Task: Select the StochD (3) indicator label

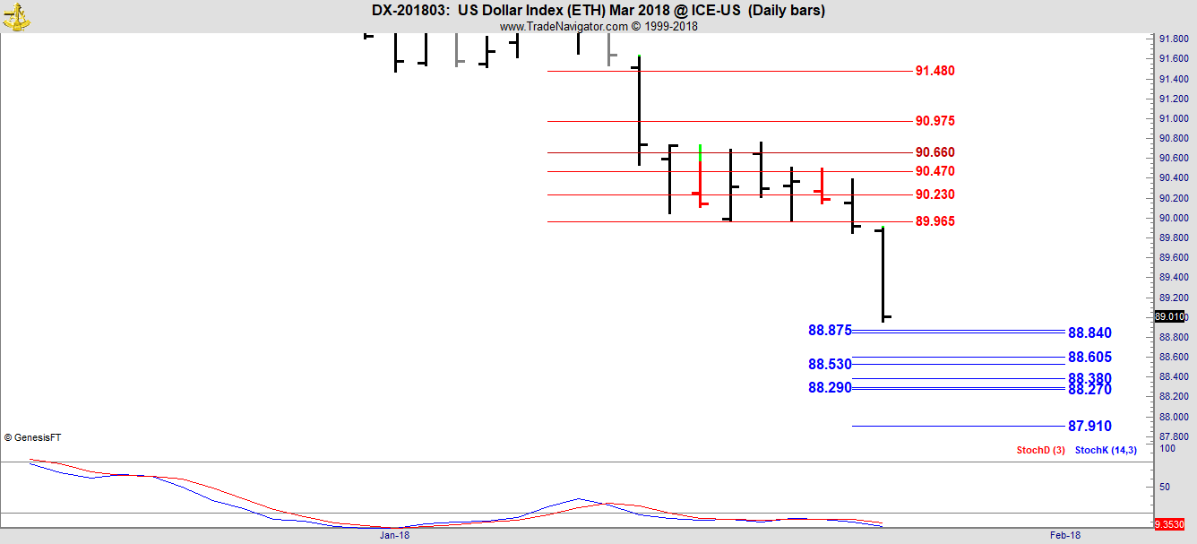Action: pos(1040,450)
